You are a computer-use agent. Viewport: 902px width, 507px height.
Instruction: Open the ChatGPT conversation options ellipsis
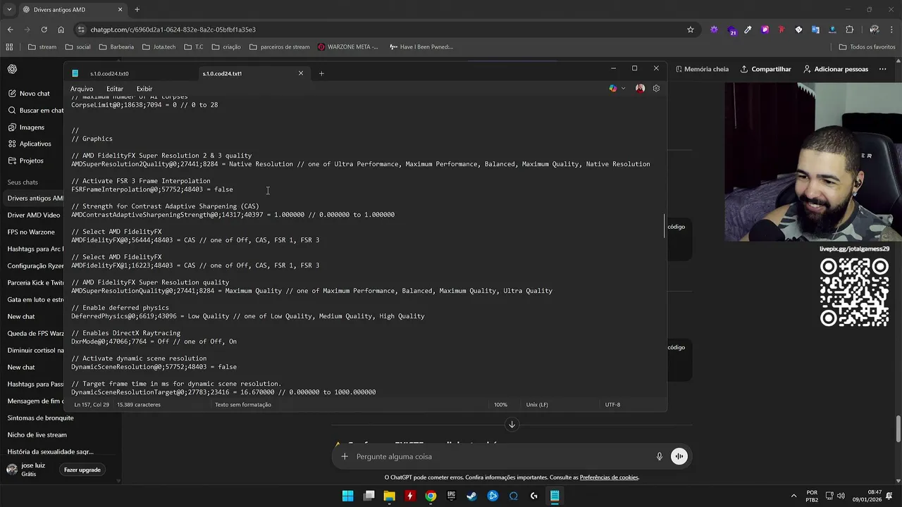(x=883, y=69)
